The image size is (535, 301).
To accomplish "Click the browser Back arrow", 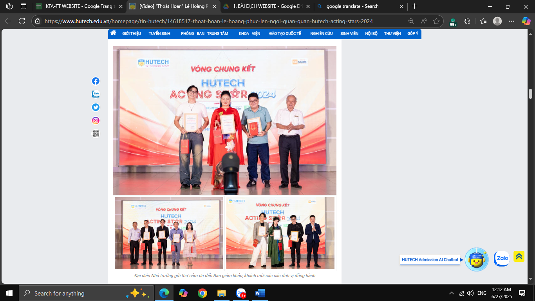I will 8,21.
